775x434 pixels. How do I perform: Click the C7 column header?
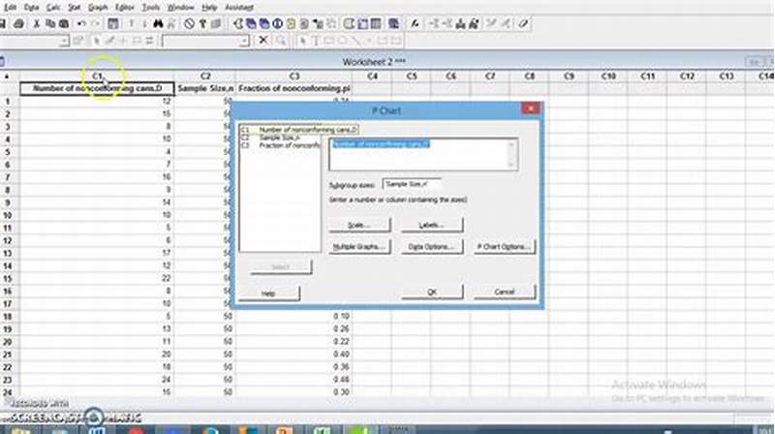point(490,77)
